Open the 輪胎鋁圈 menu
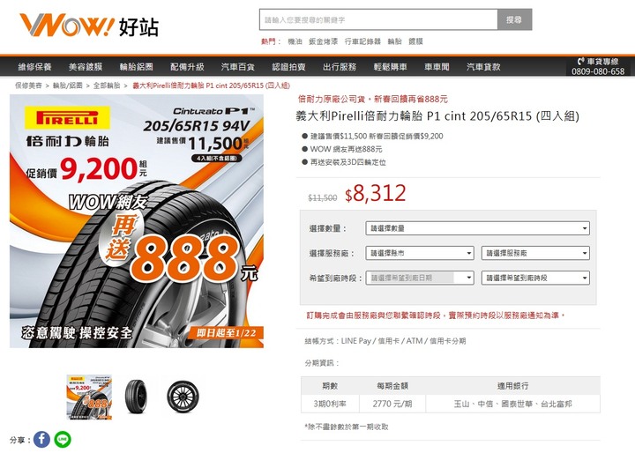The width and height of the screenshot is (635, 453). [x=137, y=67]
